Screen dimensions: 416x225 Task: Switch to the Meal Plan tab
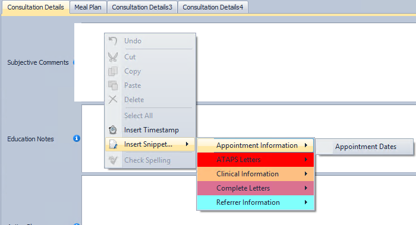(88, 7)
